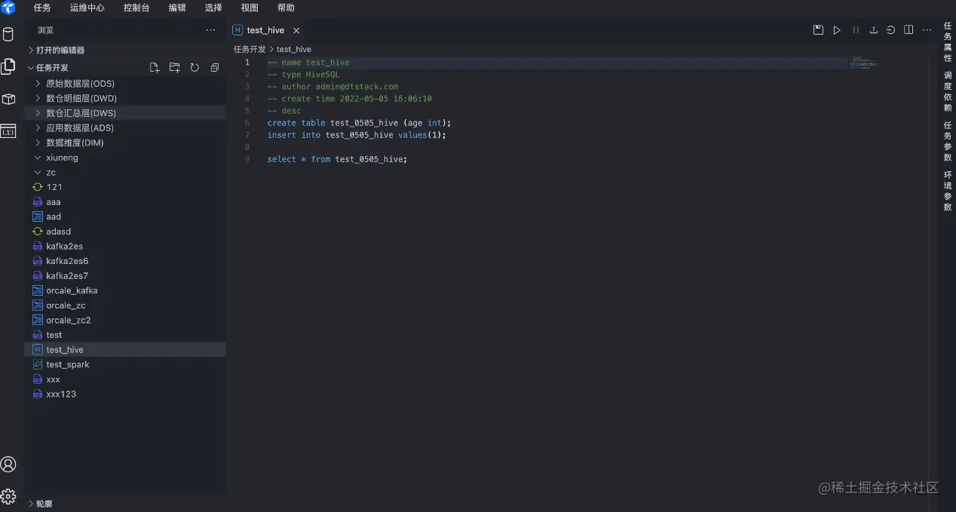Open the orcale_kafka task
This screenshot has width=956, height=512.
(x=125, y=290)
